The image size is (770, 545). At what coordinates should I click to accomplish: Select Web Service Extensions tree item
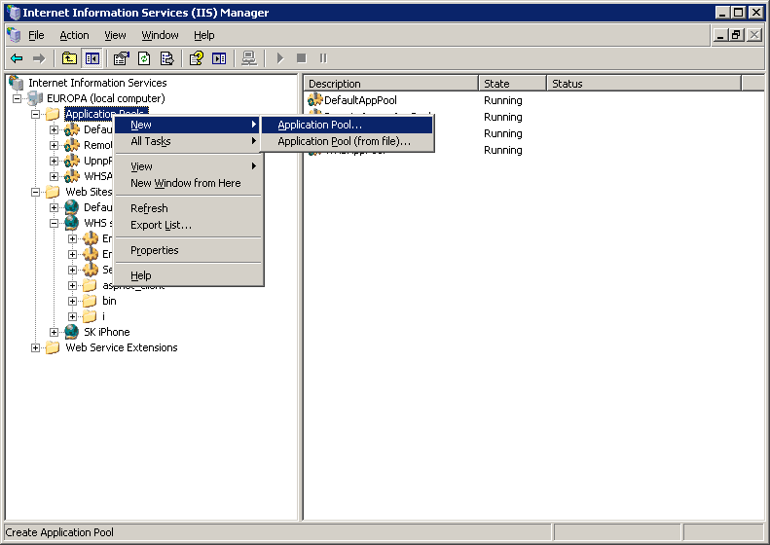tap(122, 347)
